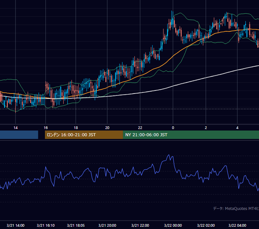Click the 3/21 18:05 time label
Image resolution: width=259 pixels, height=229 pixels.
[x=76, y=225]
